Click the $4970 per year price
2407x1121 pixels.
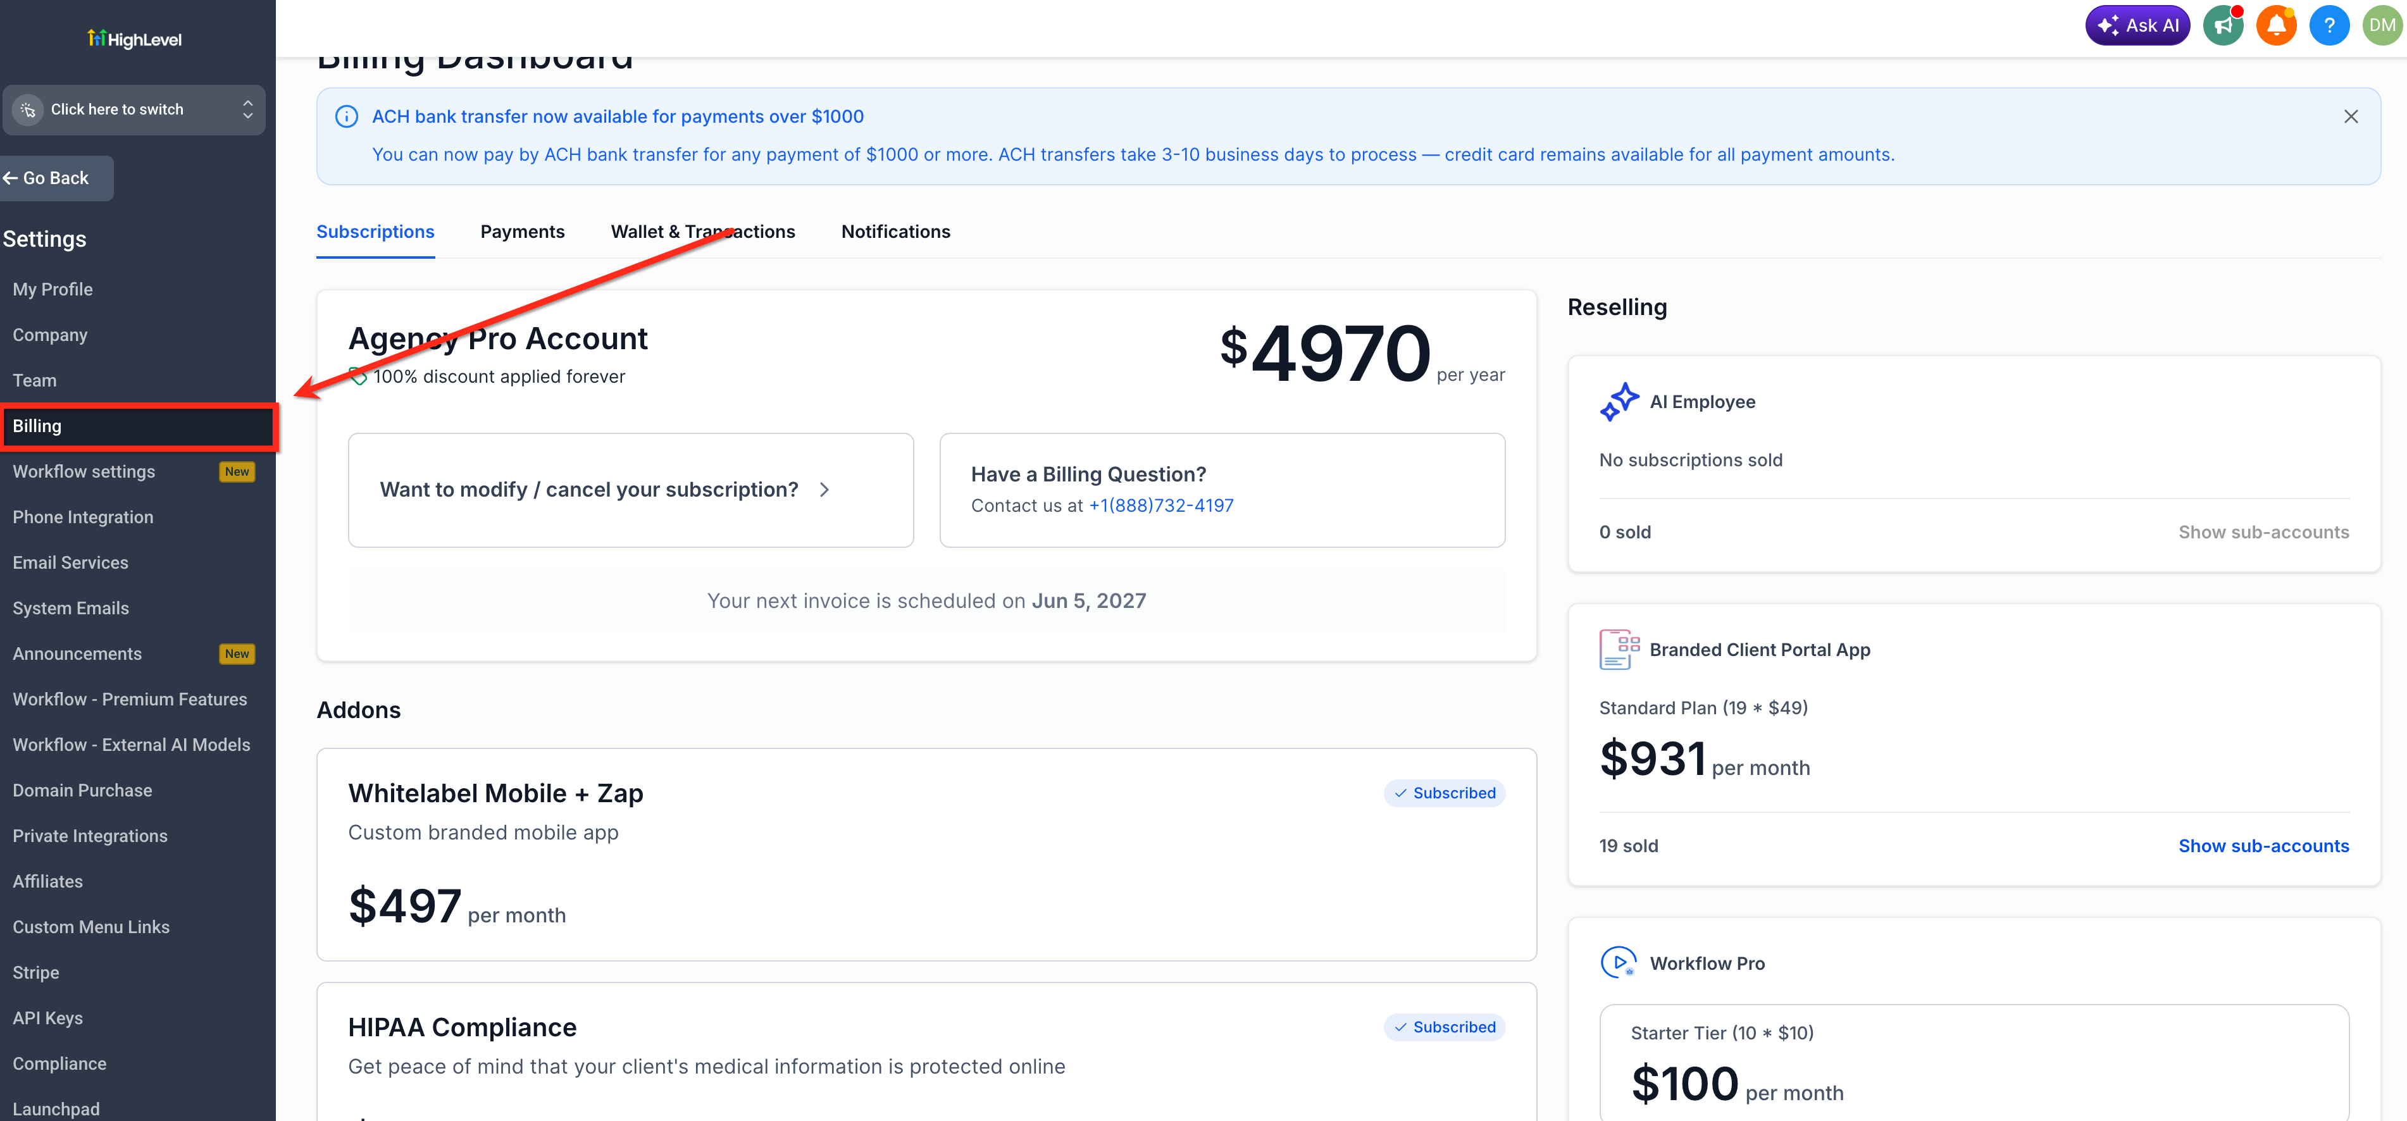click(1362, 353)
